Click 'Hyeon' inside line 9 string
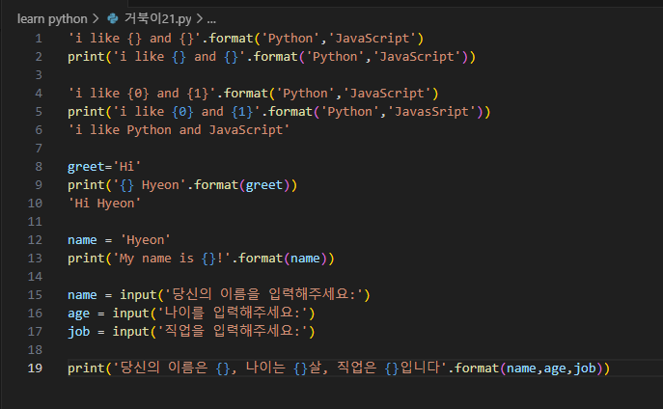 coord(160,185)
